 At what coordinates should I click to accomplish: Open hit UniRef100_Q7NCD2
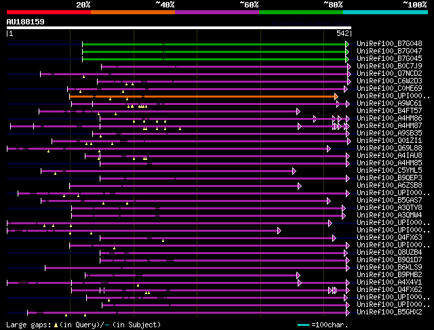coord(389,74)
